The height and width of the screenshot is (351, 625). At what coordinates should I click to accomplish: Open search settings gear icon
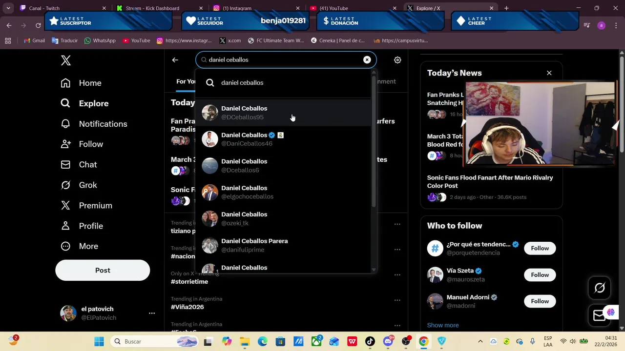pos(397,60)
